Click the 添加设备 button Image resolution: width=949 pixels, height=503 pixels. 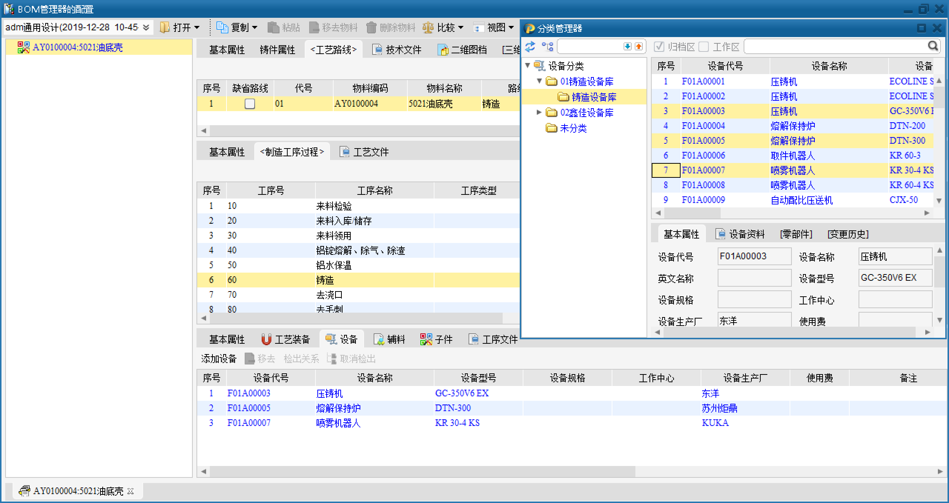point(219,359)
